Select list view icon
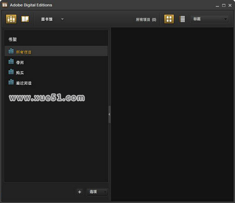This screenshot has height=203, width=235. click(182, 19)
